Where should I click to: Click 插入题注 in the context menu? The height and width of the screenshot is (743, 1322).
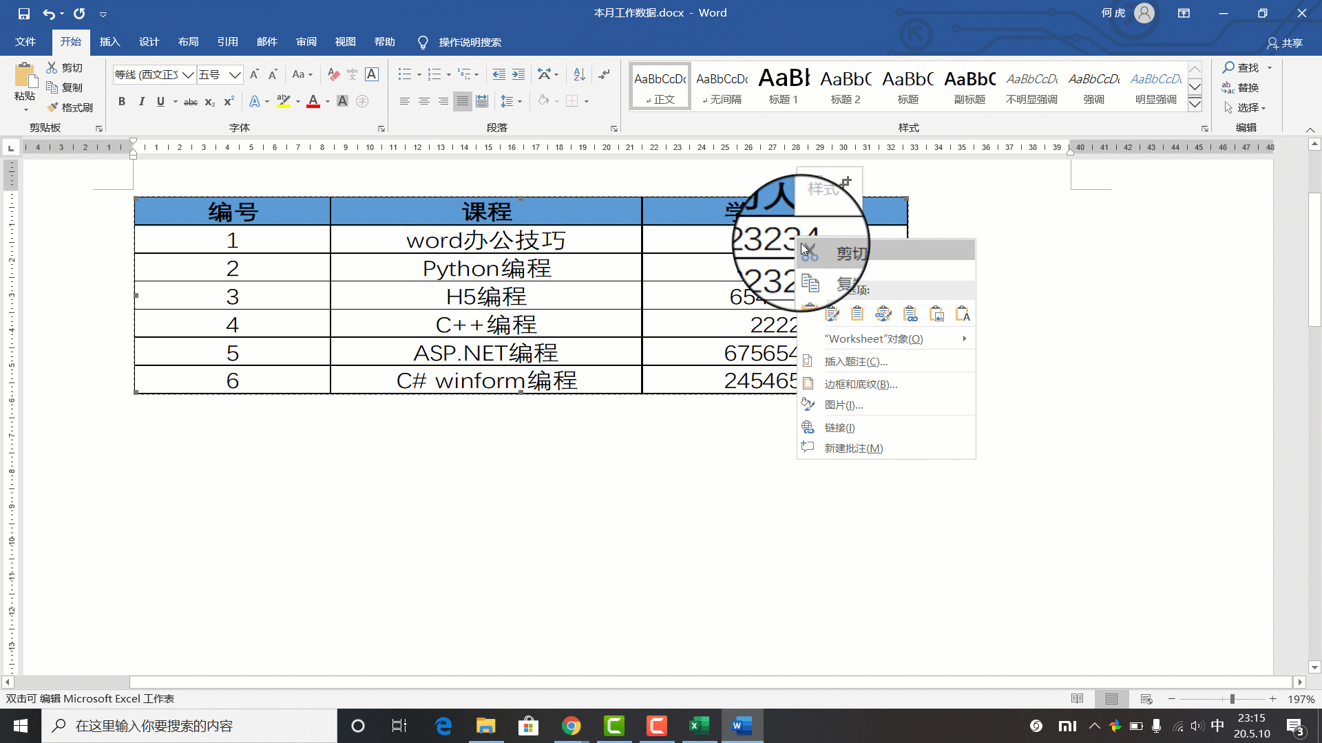(856, 361)
